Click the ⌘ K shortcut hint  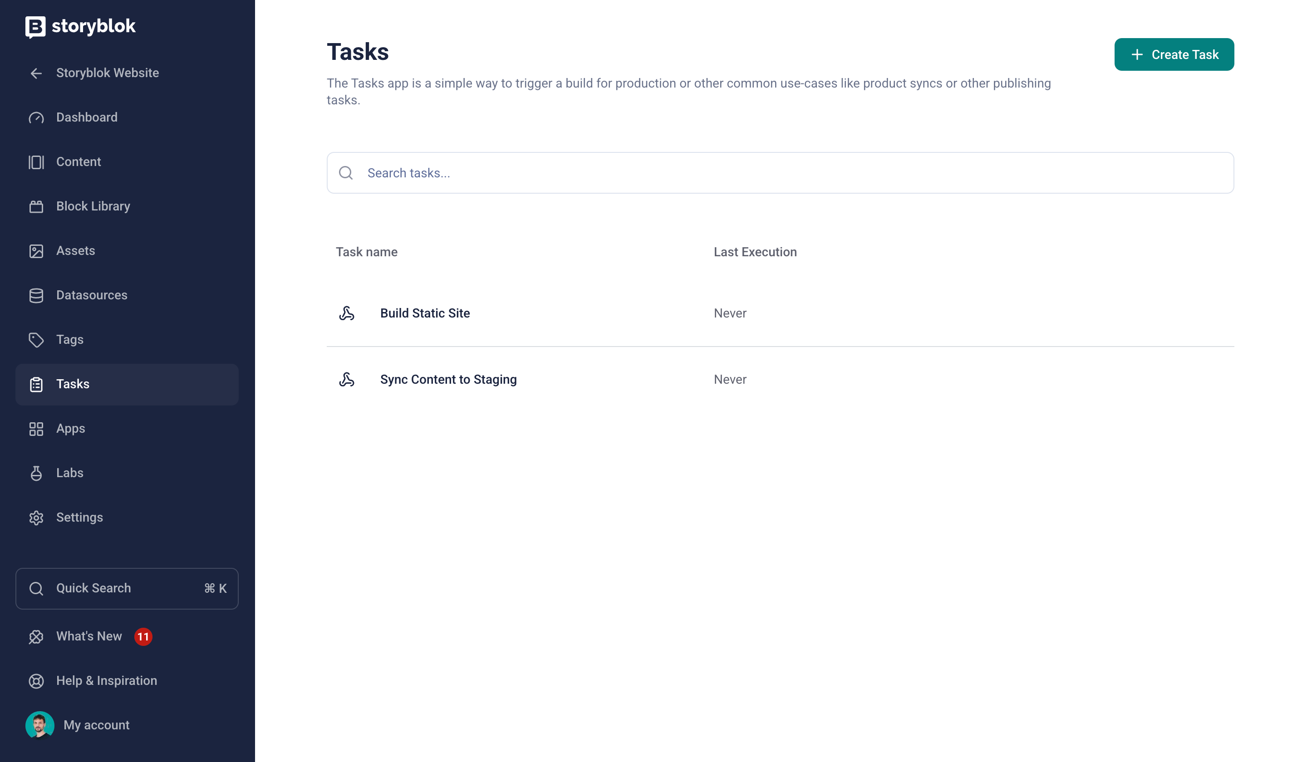pos(215,589)
